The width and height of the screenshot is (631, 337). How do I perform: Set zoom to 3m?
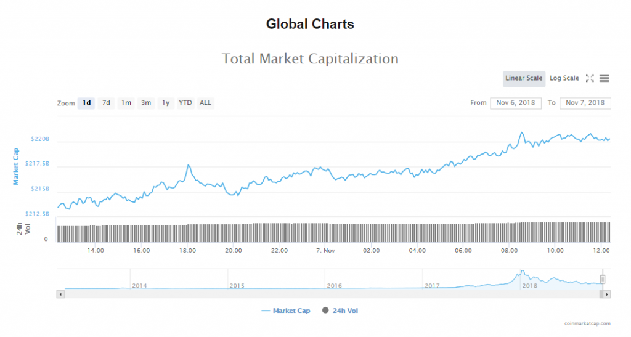pyautogui.click(x=146, y=103)
